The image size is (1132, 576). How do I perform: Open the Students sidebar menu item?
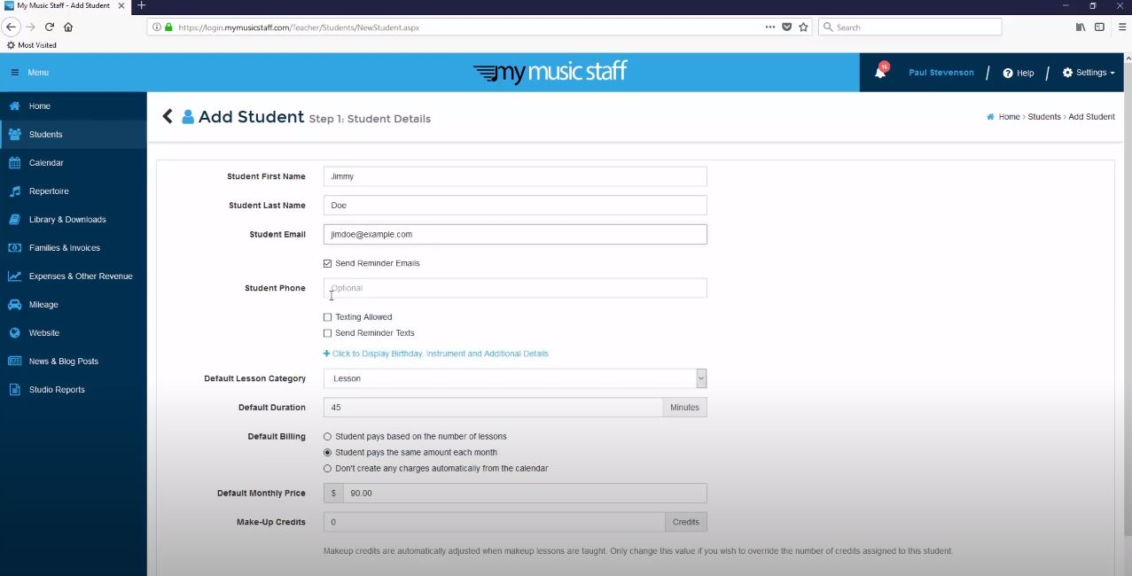tap(74, 135)
